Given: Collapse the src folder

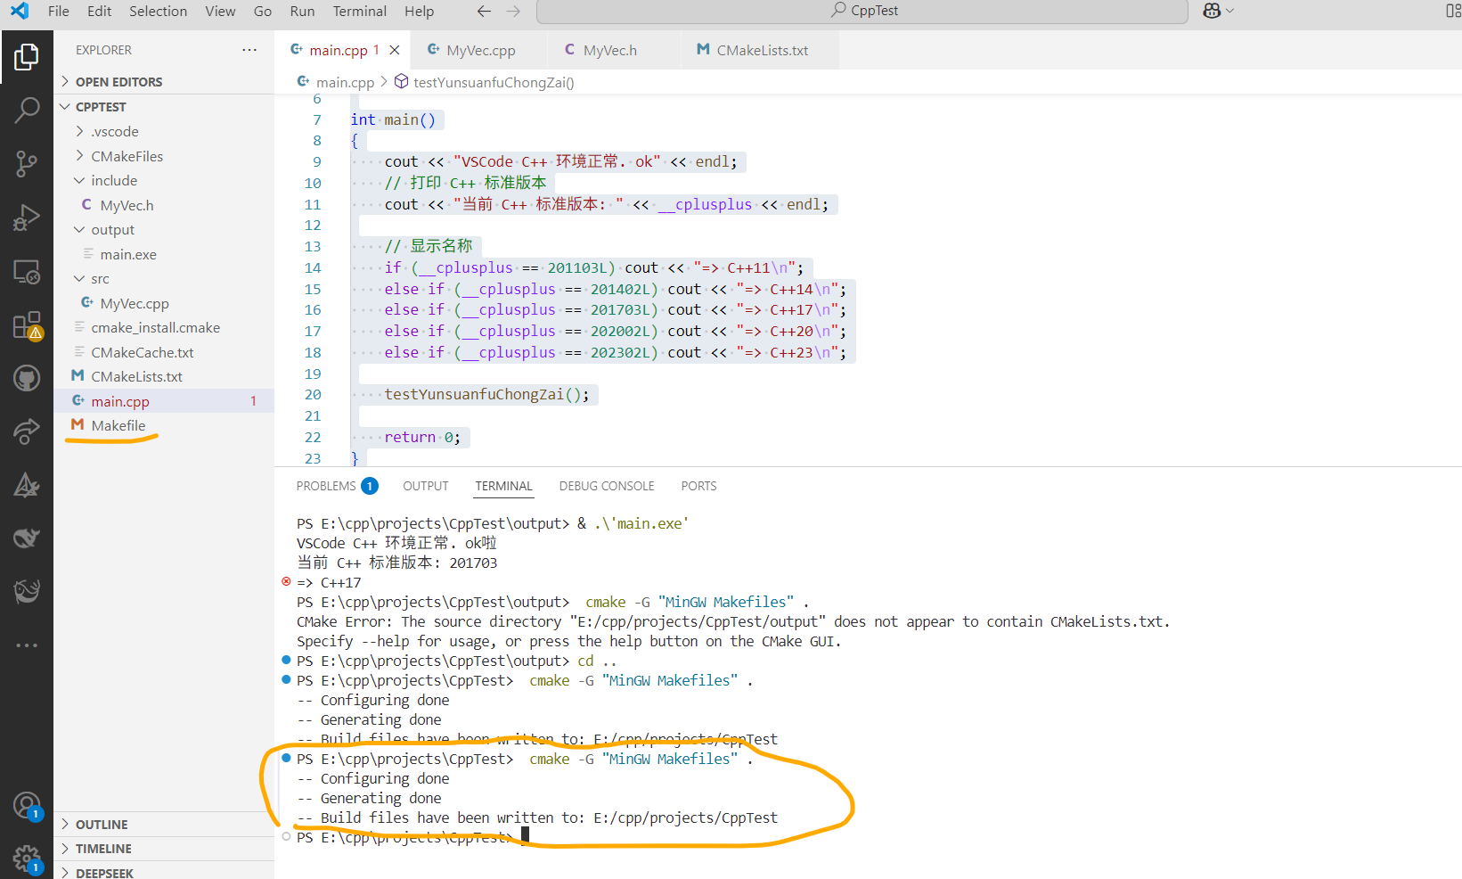Looking at the screenshot, I should (x=164, y=278).
